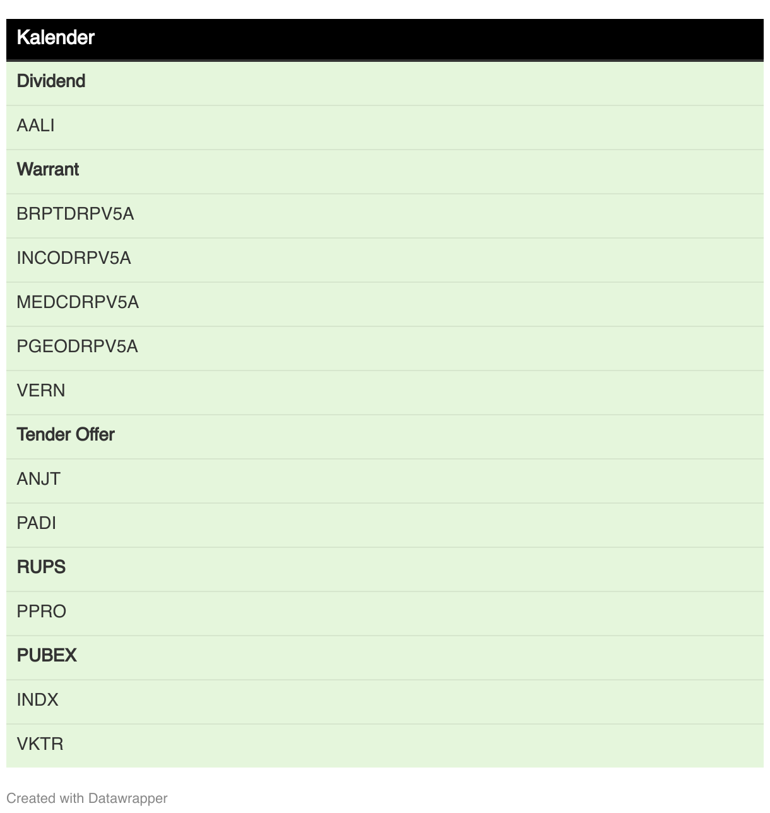The height and width of the screenshot is (813, 770).
Task: Select the INCODRPV5A row
Action: 74,258
